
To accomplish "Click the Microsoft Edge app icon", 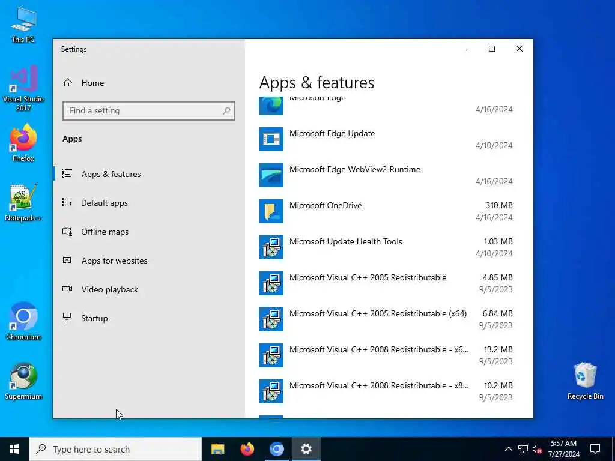I will tap(271, 105).
